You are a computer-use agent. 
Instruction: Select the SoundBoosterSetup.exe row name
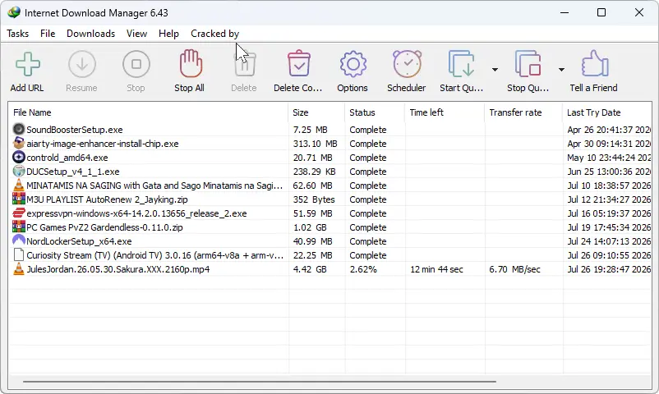coord(75,130)
